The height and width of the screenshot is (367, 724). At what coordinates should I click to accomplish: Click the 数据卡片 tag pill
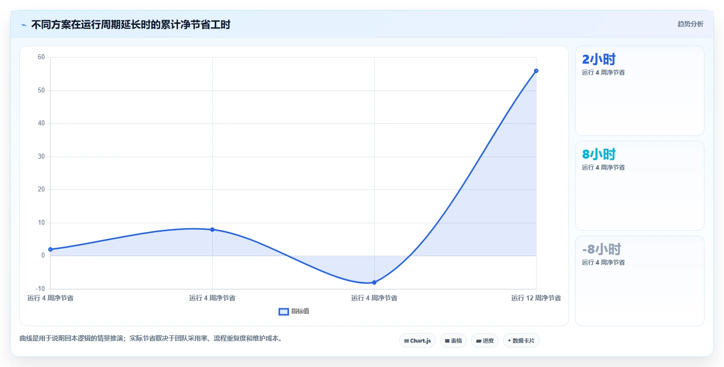click(x=521, y=341)
